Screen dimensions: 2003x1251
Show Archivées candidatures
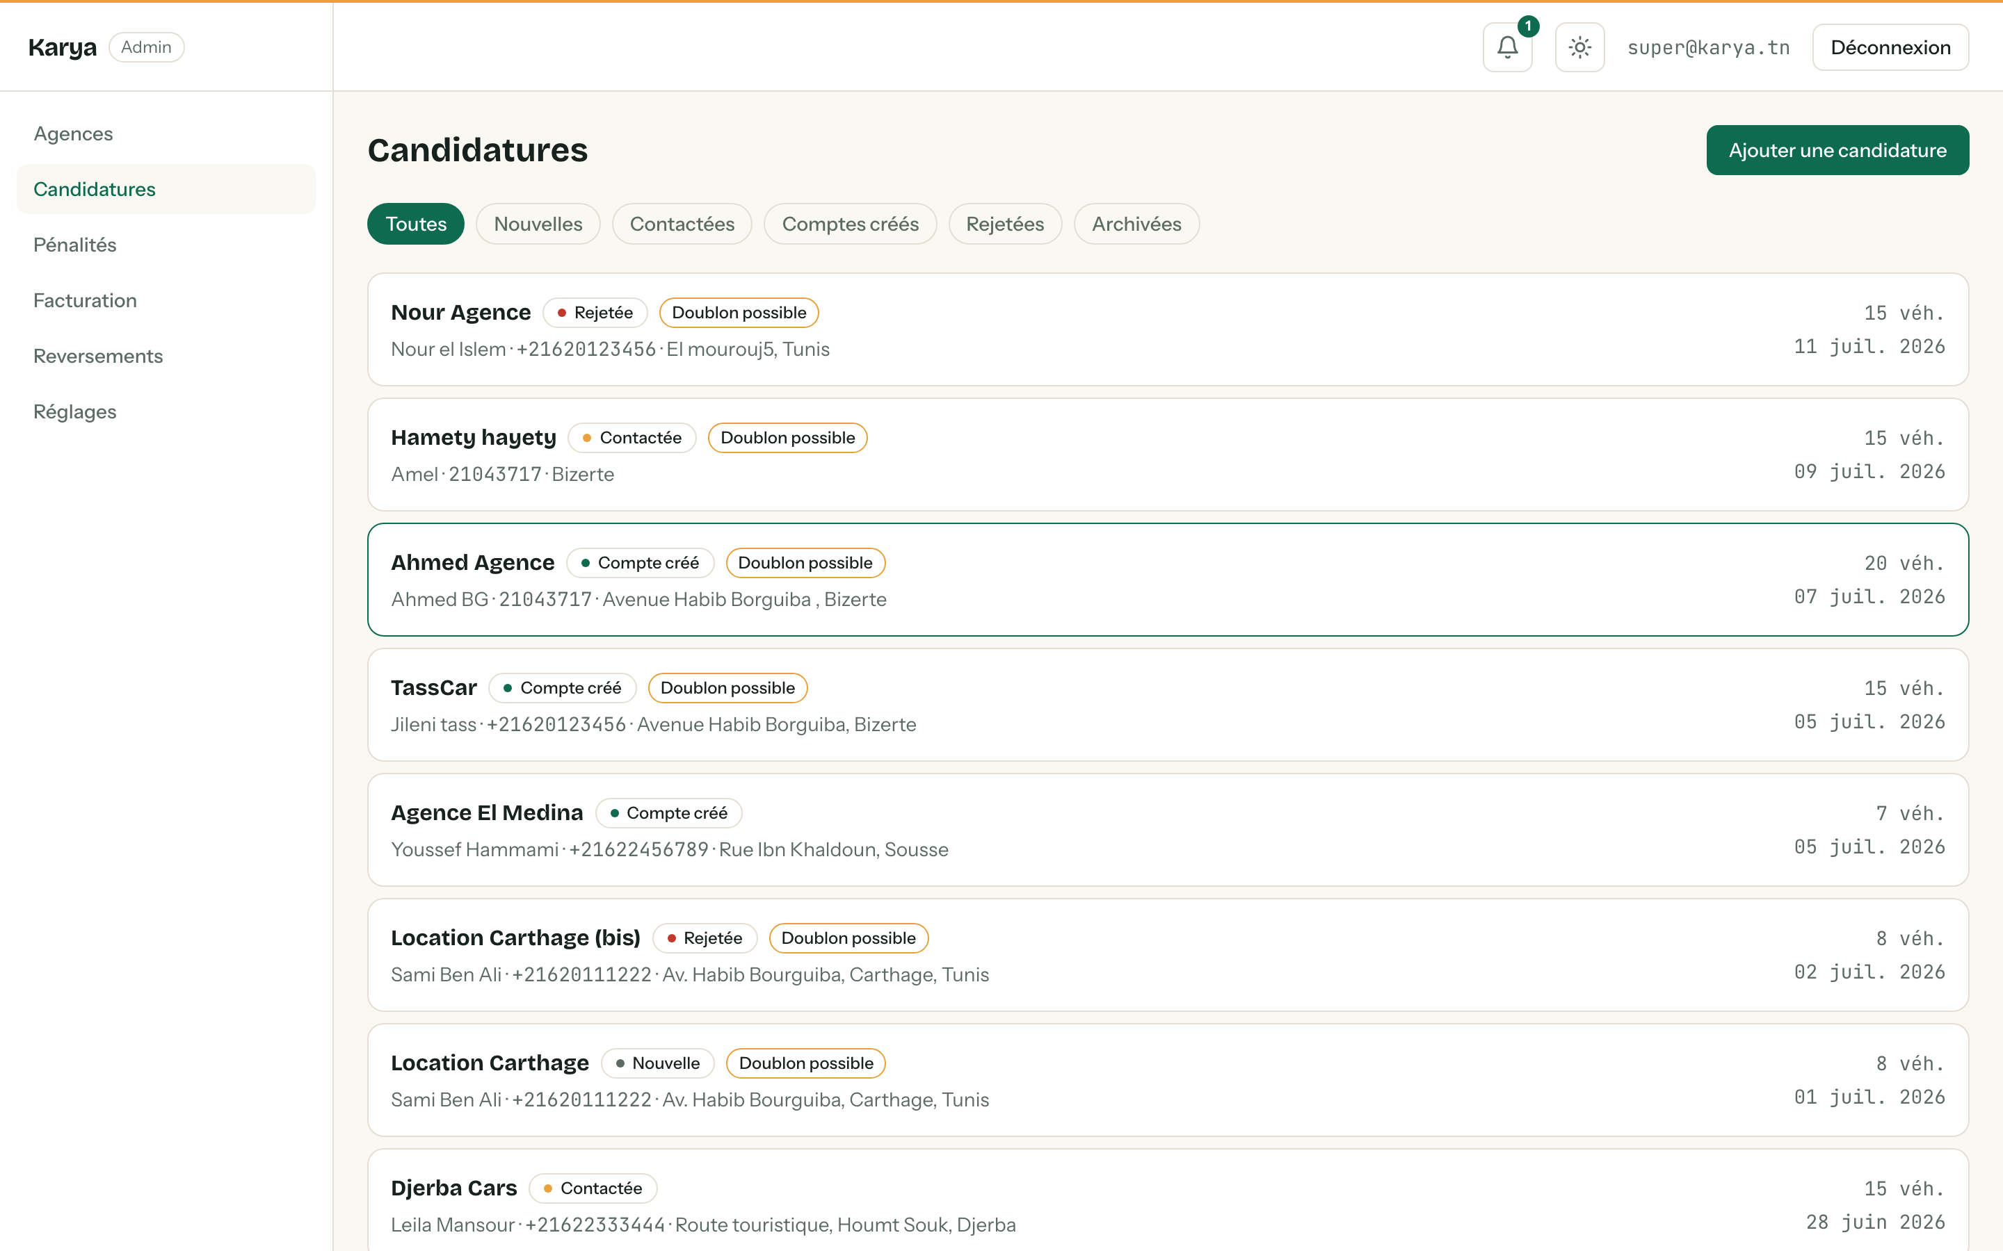click(1136, 223)
